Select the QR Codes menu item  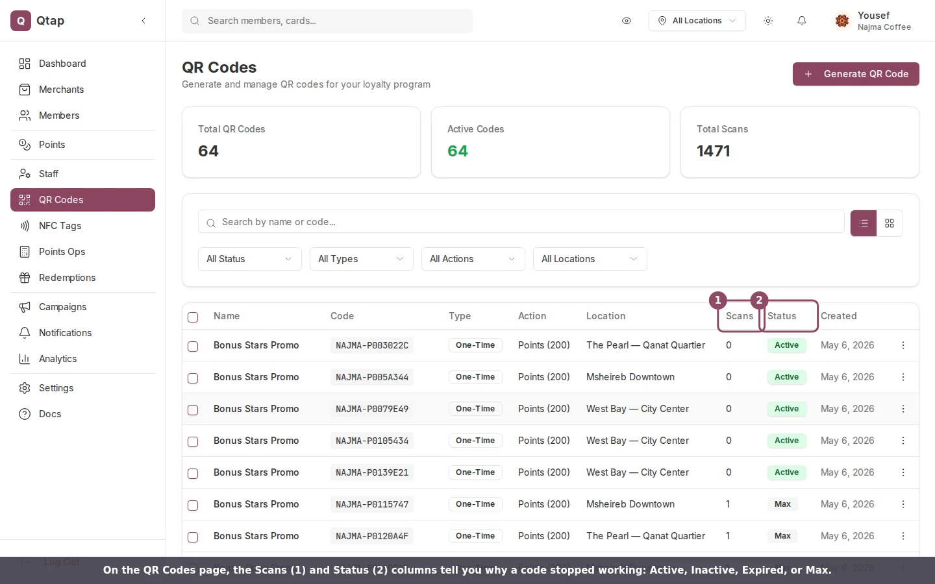(82, 200)
